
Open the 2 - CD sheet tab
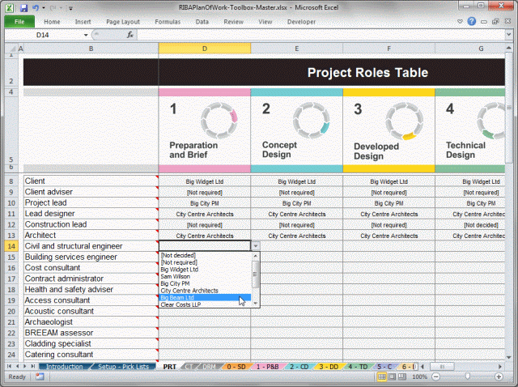(299, 367)
